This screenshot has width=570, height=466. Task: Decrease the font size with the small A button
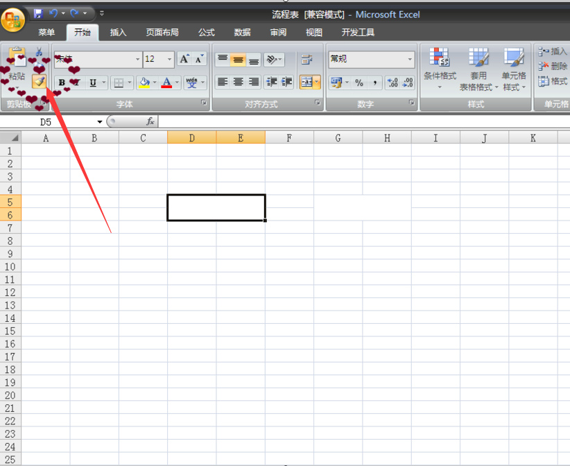tap(199, 59)
